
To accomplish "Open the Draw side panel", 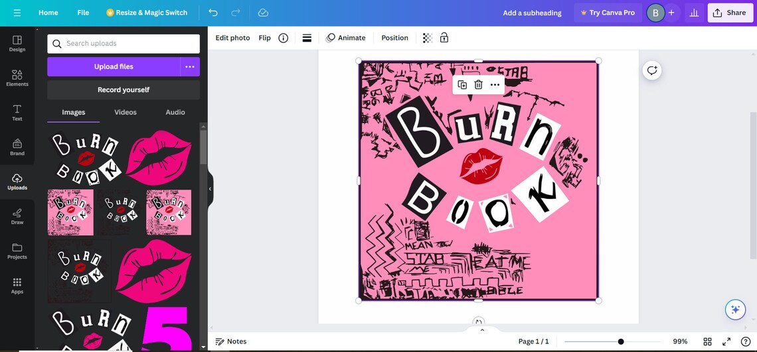I will [17, 217].
